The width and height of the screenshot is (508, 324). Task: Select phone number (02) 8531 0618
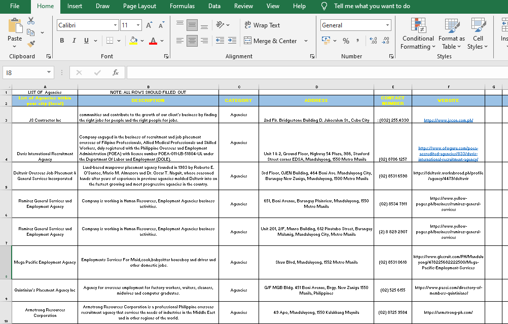tap(393, 263)
